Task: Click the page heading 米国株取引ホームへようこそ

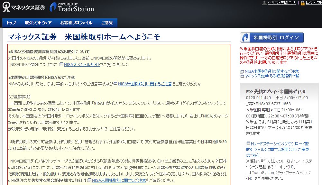Action: pos(112,37)
